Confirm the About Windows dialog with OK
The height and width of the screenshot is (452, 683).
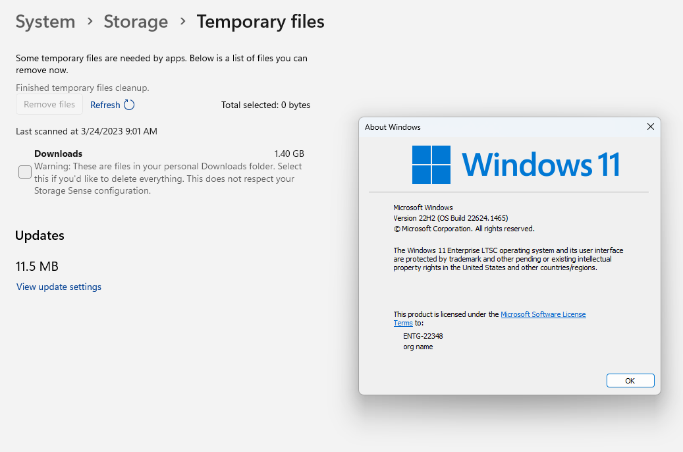[x=630, y=381]
